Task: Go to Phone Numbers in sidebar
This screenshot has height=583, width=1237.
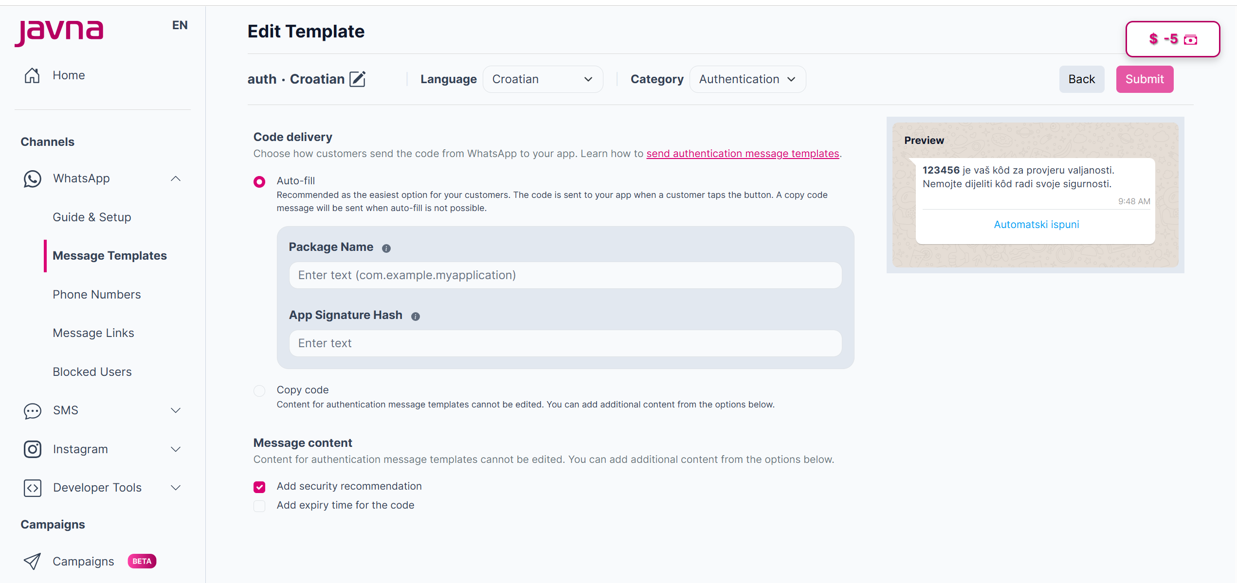Action: [96, 295]
